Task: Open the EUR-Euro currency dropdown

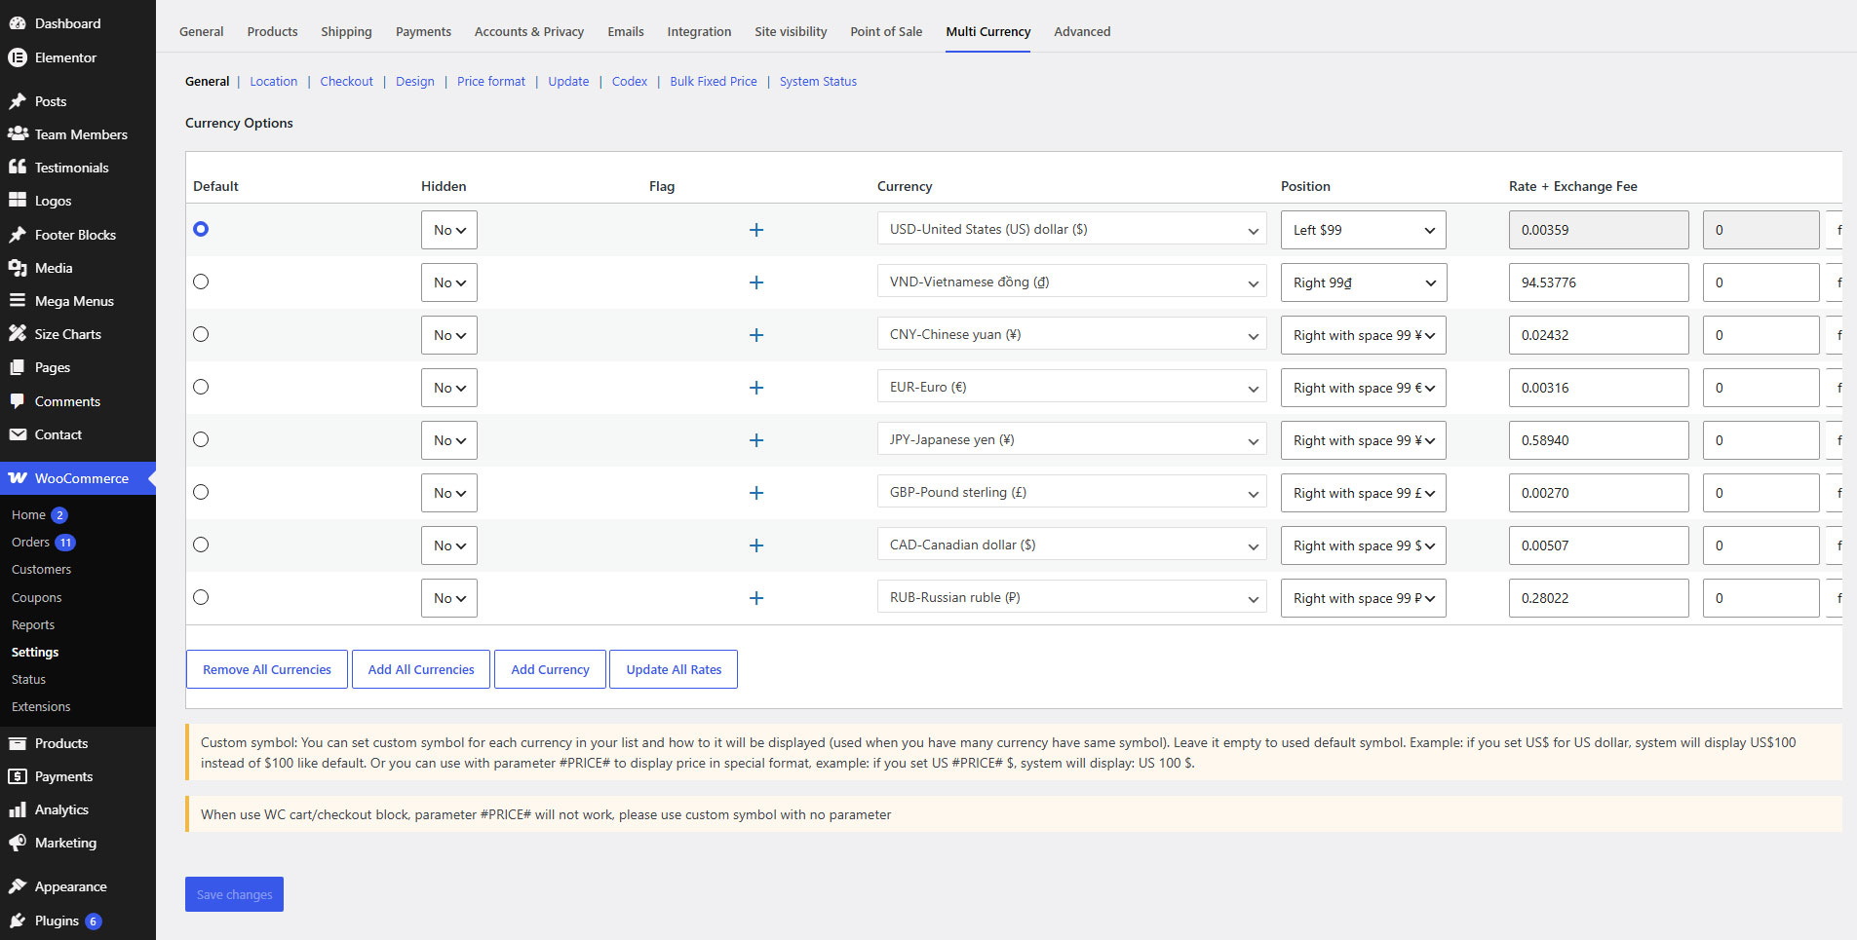Action: (x=1071, y=388)
